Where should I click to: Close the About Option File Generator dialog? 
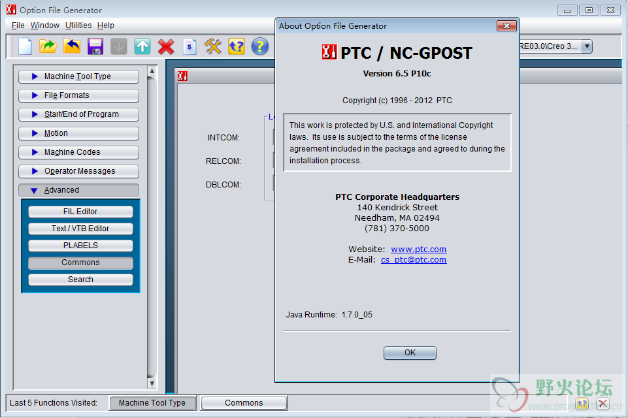(x=506, y=25)
